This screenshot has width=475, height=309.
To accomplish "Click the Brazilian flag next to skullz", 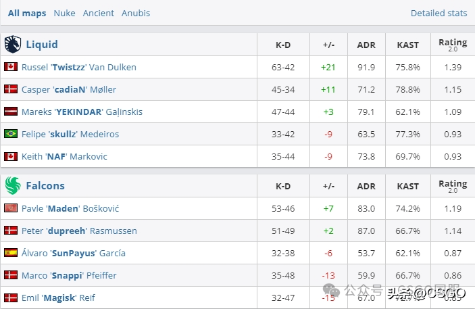I will pyautogui.click(x=11, y=134).
